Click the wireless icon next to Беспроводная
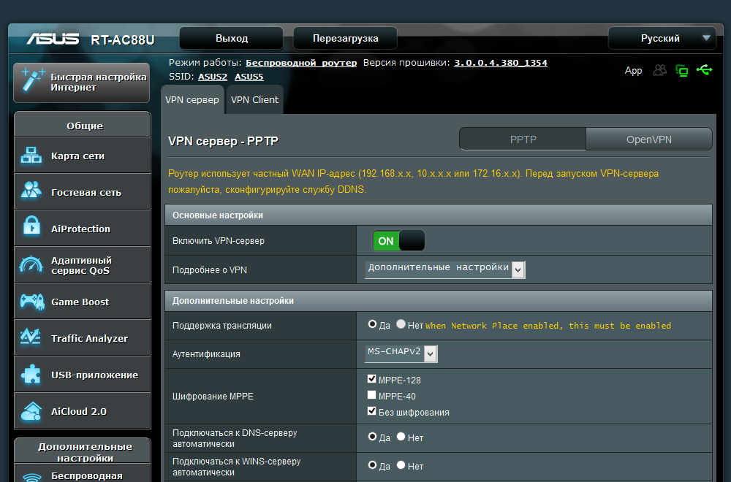Screen dimensions: 731x482 pyautogui.click(x=31, y=478)
